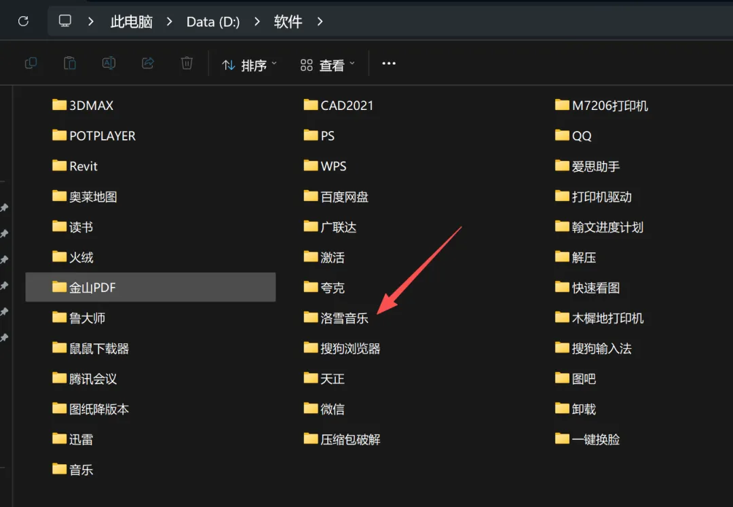Screen dimensions: 733x507
Task: Click the 一键换脸 folder name
Action: coord(596,440)
